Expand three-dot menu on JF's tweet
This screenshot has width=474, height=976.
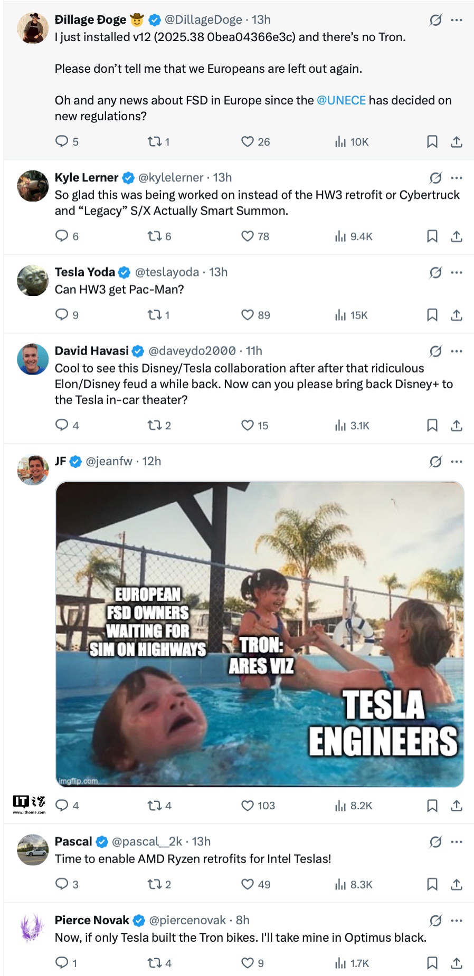(x=457, y=462)
